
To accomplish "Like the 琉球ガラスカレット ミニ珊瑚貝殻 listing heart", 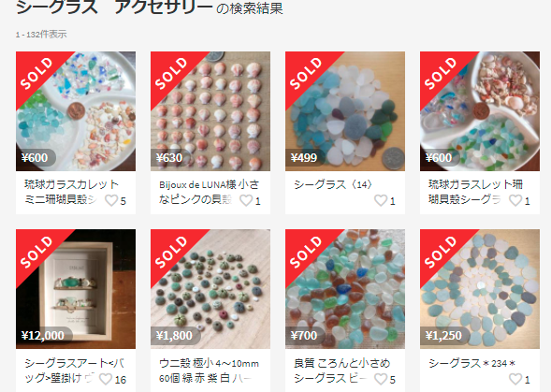I will (111, 200).
